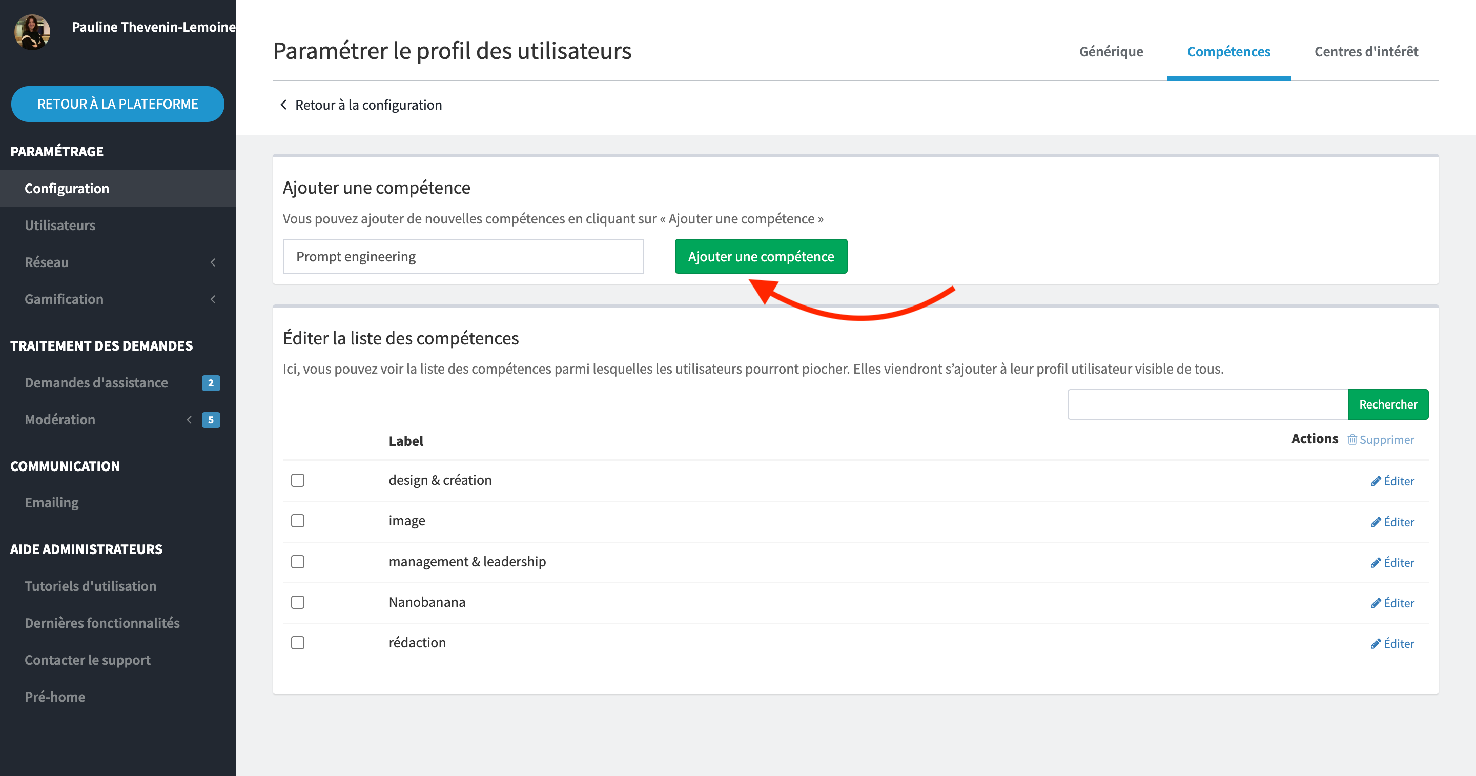Click back arrow Retour à la configuration
Viewport: 1476px width, 776px height.
pos(283,105)
